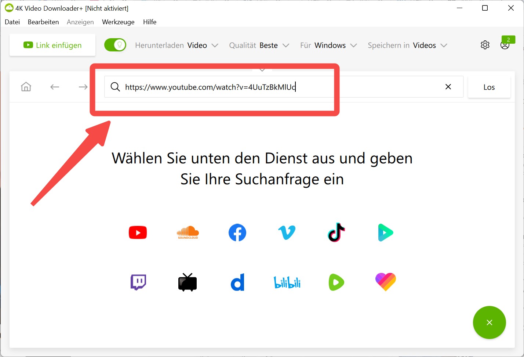Screen dimensions: 524x357
Task: Choose the Dailymotion d icon
Action: click(x=237, y=282)
